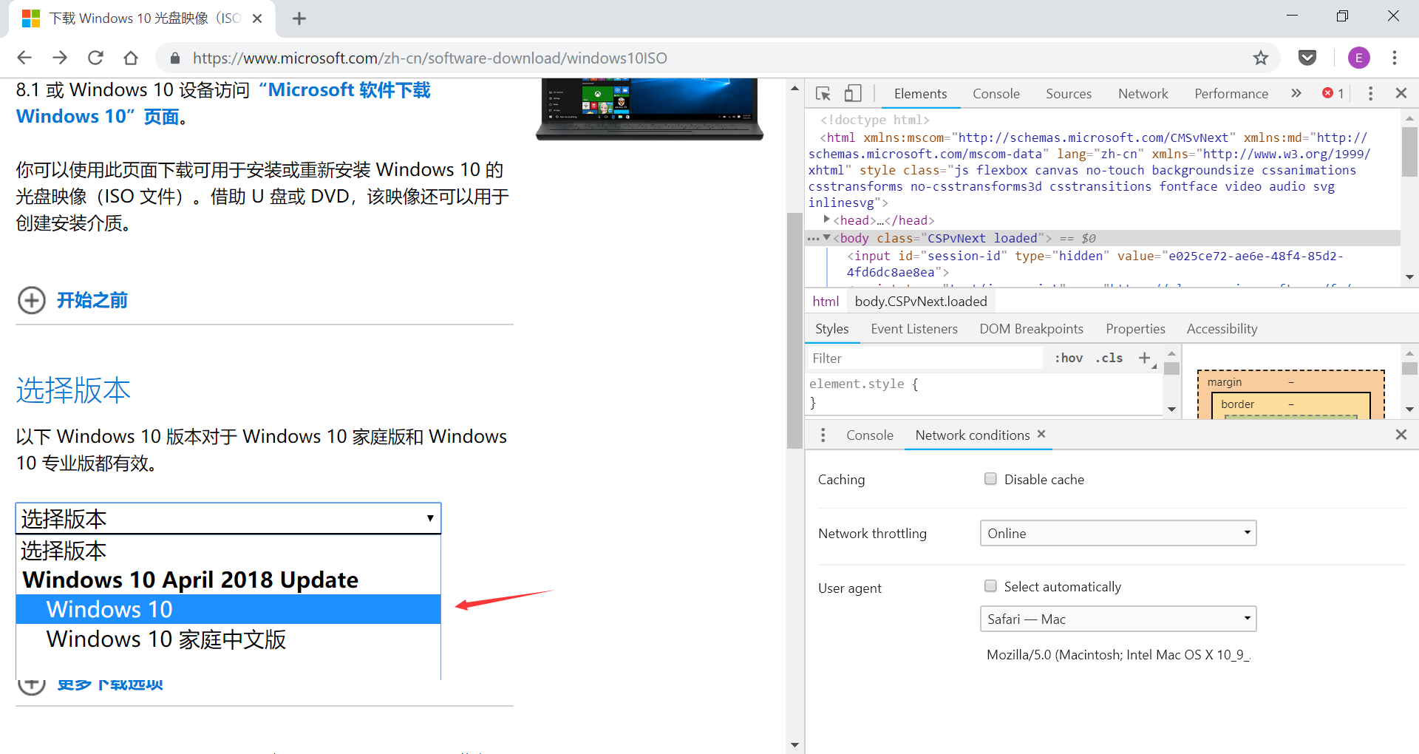Expand the head element node
Image resolution: width=1419 pixels, height=754 pixels.
click(x=827, y=220)
